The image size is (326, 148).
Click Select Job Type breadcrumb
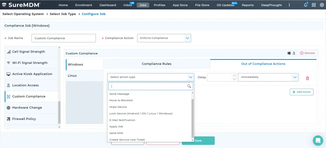tap(63, 14)
